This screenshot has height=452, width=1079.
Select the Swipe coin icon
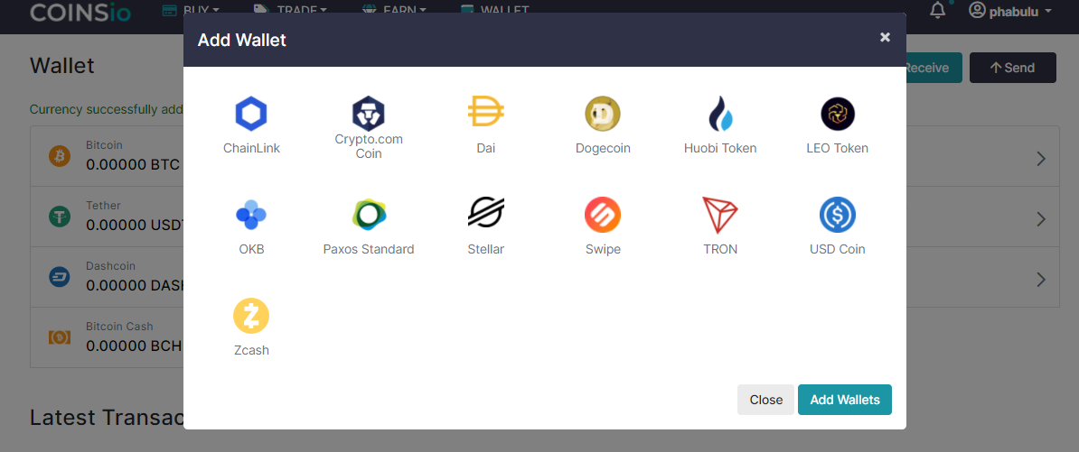(603, 215)
